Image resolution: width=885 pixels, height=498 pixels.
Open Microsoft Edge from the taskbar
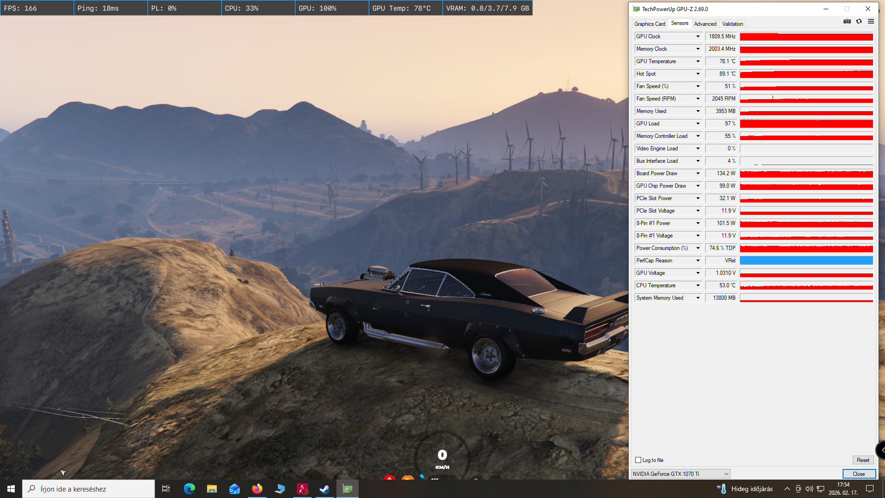pos(189,489)
